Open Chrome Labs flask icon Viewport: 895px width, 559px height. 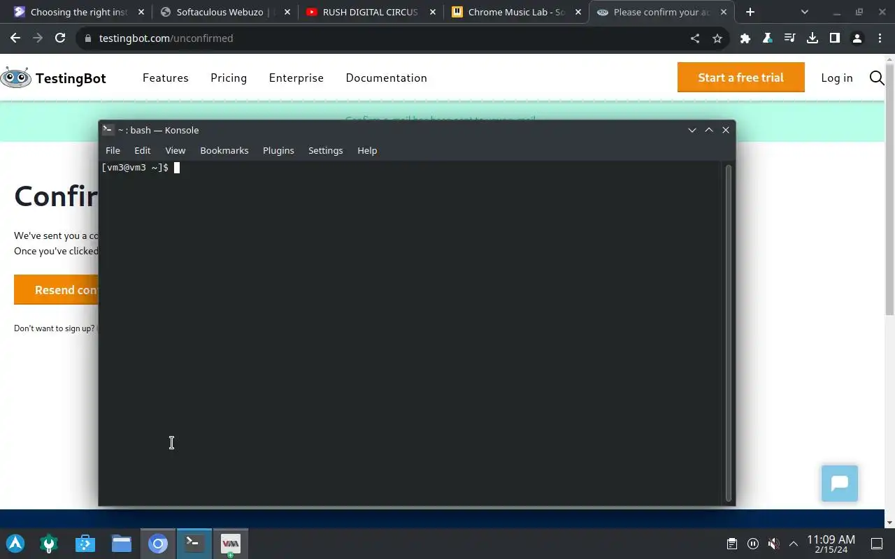pos(768,38)
